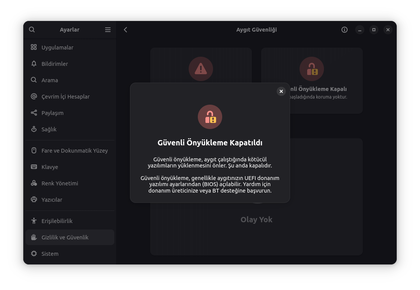Click the Klavye keyboard icon
The height and width of the screenshot is (290, 420).
pos(34,167)
